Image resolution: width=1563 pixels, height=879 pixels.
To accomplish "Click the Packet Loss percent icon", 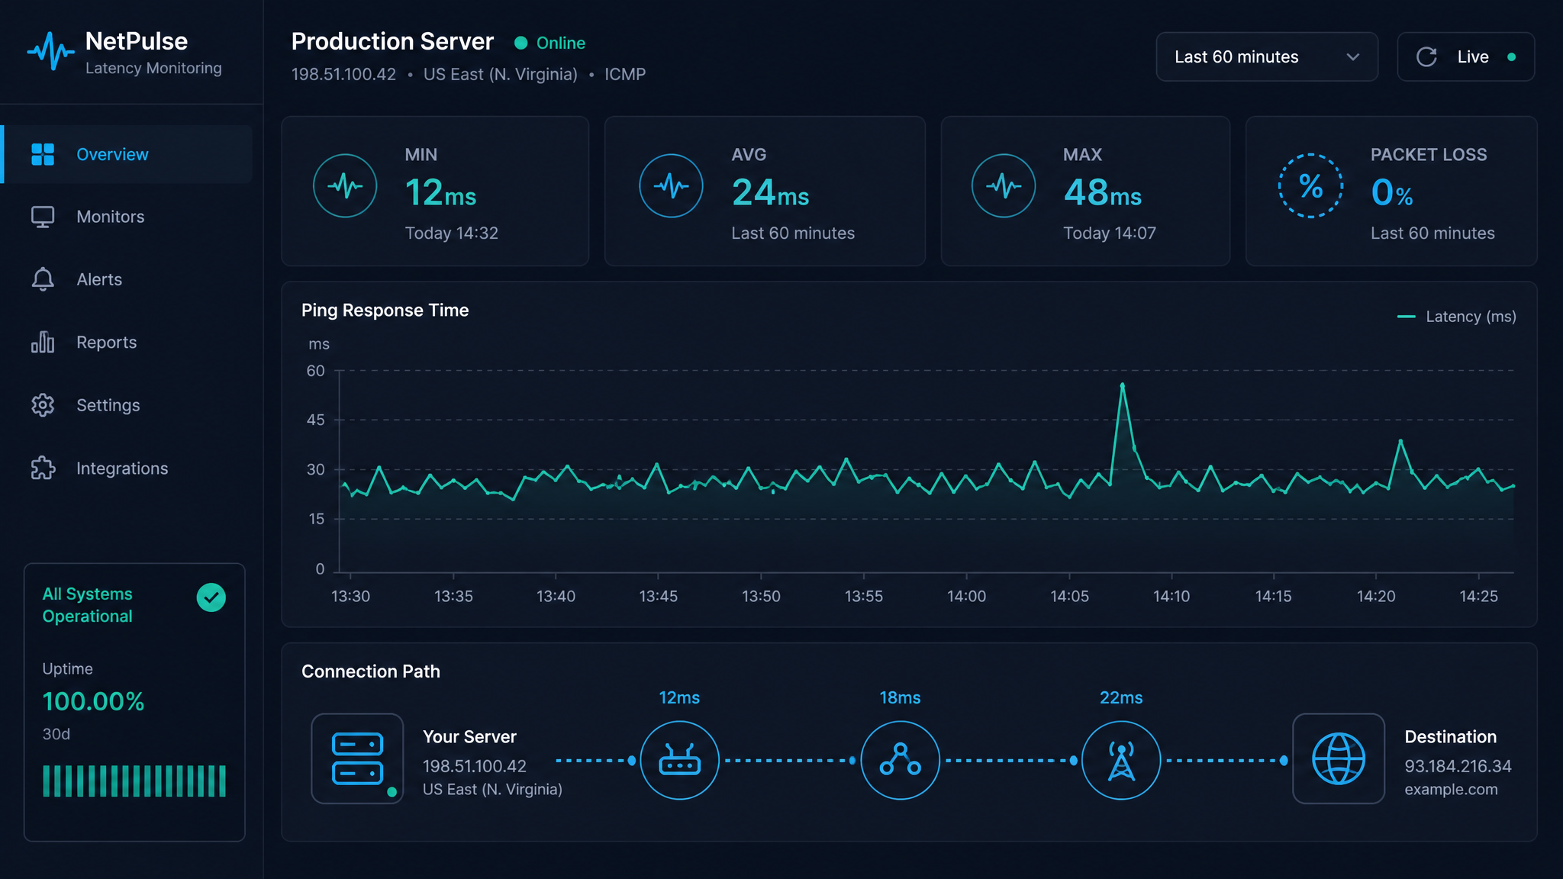I will tap(1310, 185).
